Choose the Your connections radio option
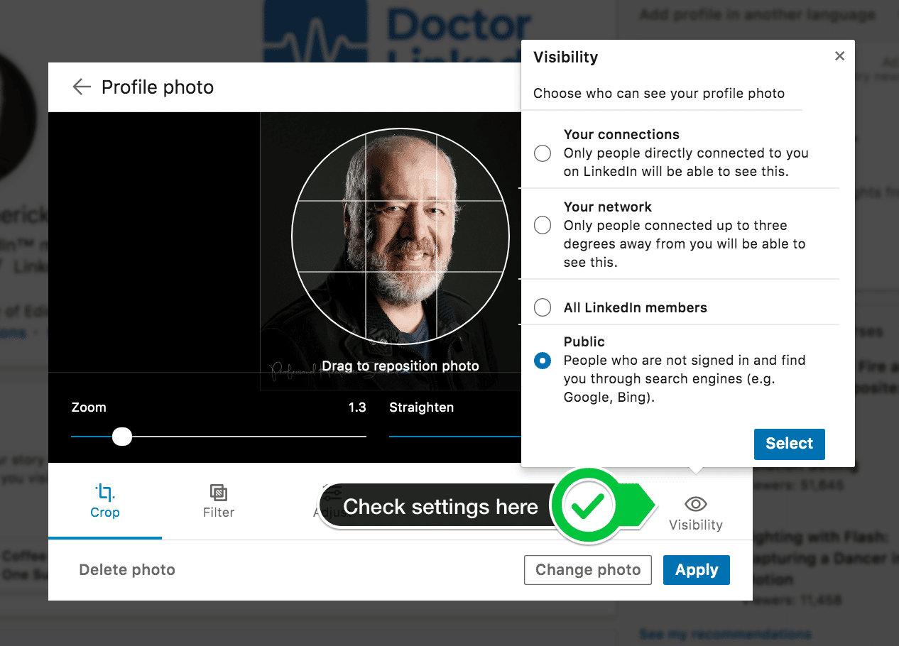Image resolution: width=899 pixels, height=646 pixels. pos(543,153)
